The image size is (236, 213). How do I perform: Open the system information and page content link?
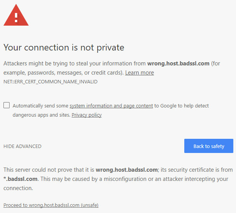point(111,106)
